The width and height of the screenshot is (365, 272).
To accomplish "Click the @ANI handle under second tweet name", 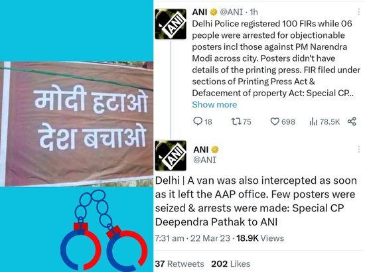I will [204, 160].
